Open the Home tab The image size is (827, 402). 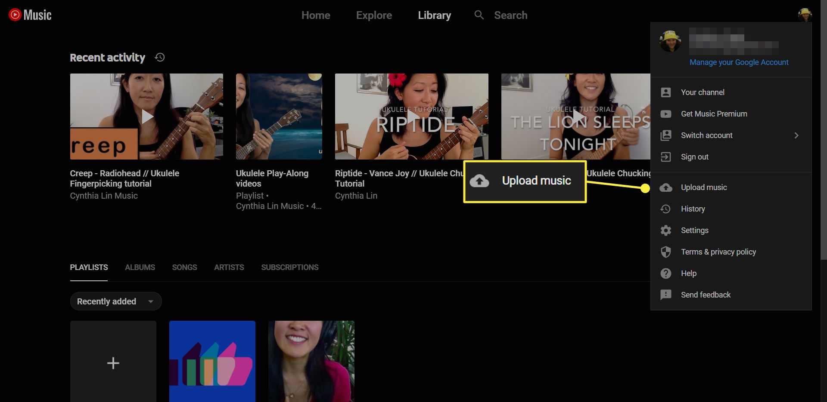coord(316,15)
